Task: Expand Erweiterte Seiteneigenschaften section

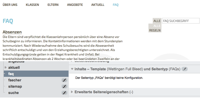Action: [72, 92]
